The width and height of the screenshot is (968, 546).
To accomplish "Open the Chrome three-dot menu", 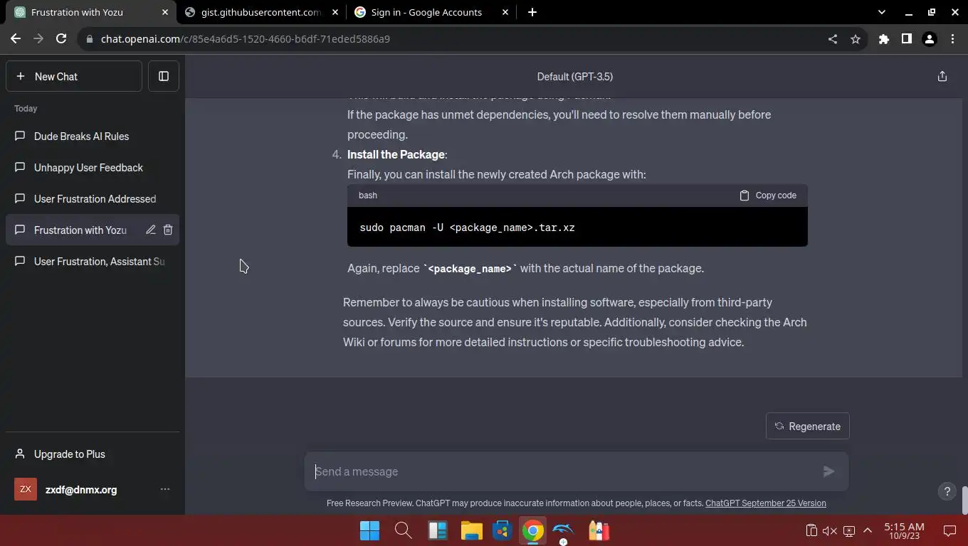I will 952,39.
